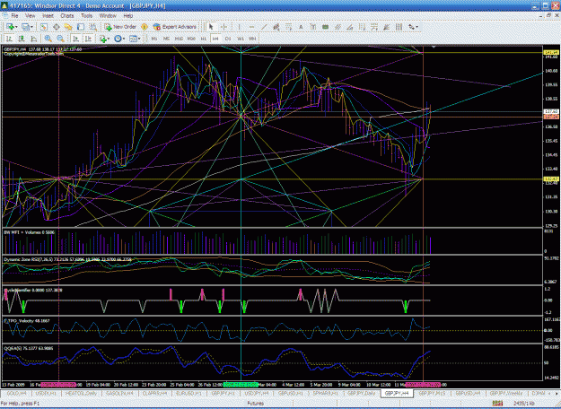Click the Indicators list green-plus icon
Viewport: 561px width, 409px height.
[103, 39]
